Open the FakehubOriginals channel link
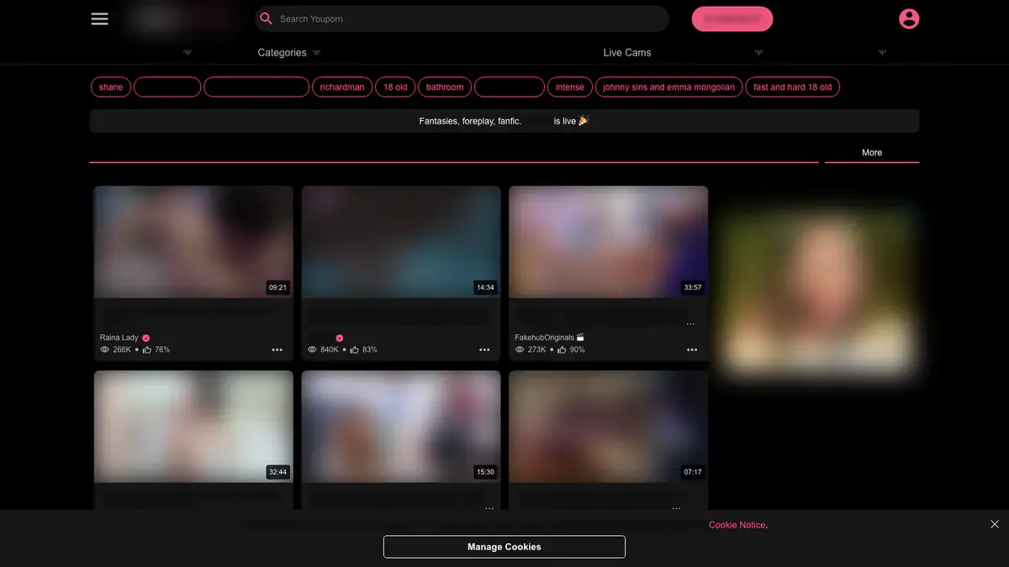 543,338
